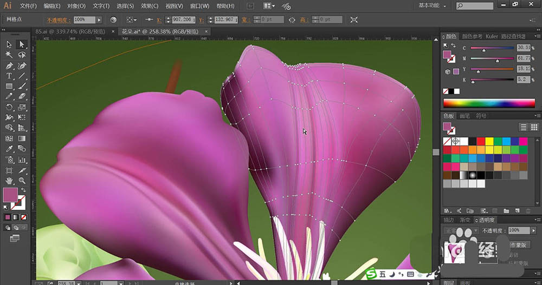Pick the Pen tool in toolbar
Image resolution: width=542 pixels, height=285 pixels.
pos(9,65)
